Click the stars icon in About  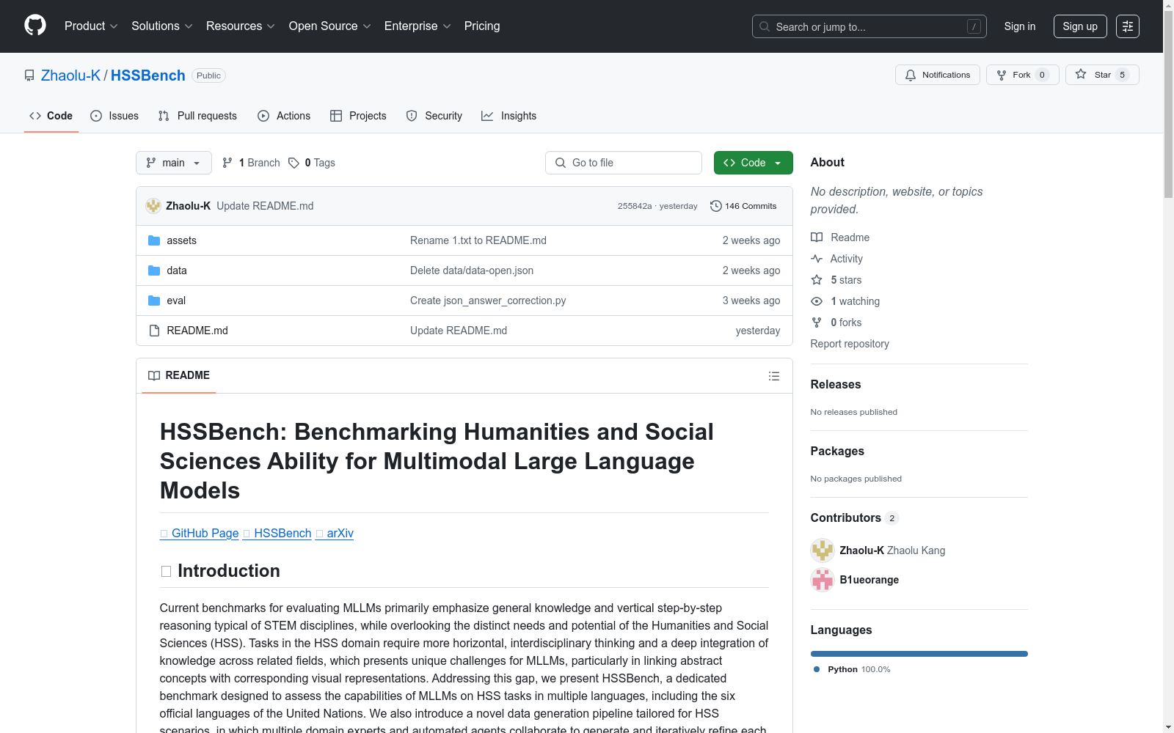[x=817, y=280]
